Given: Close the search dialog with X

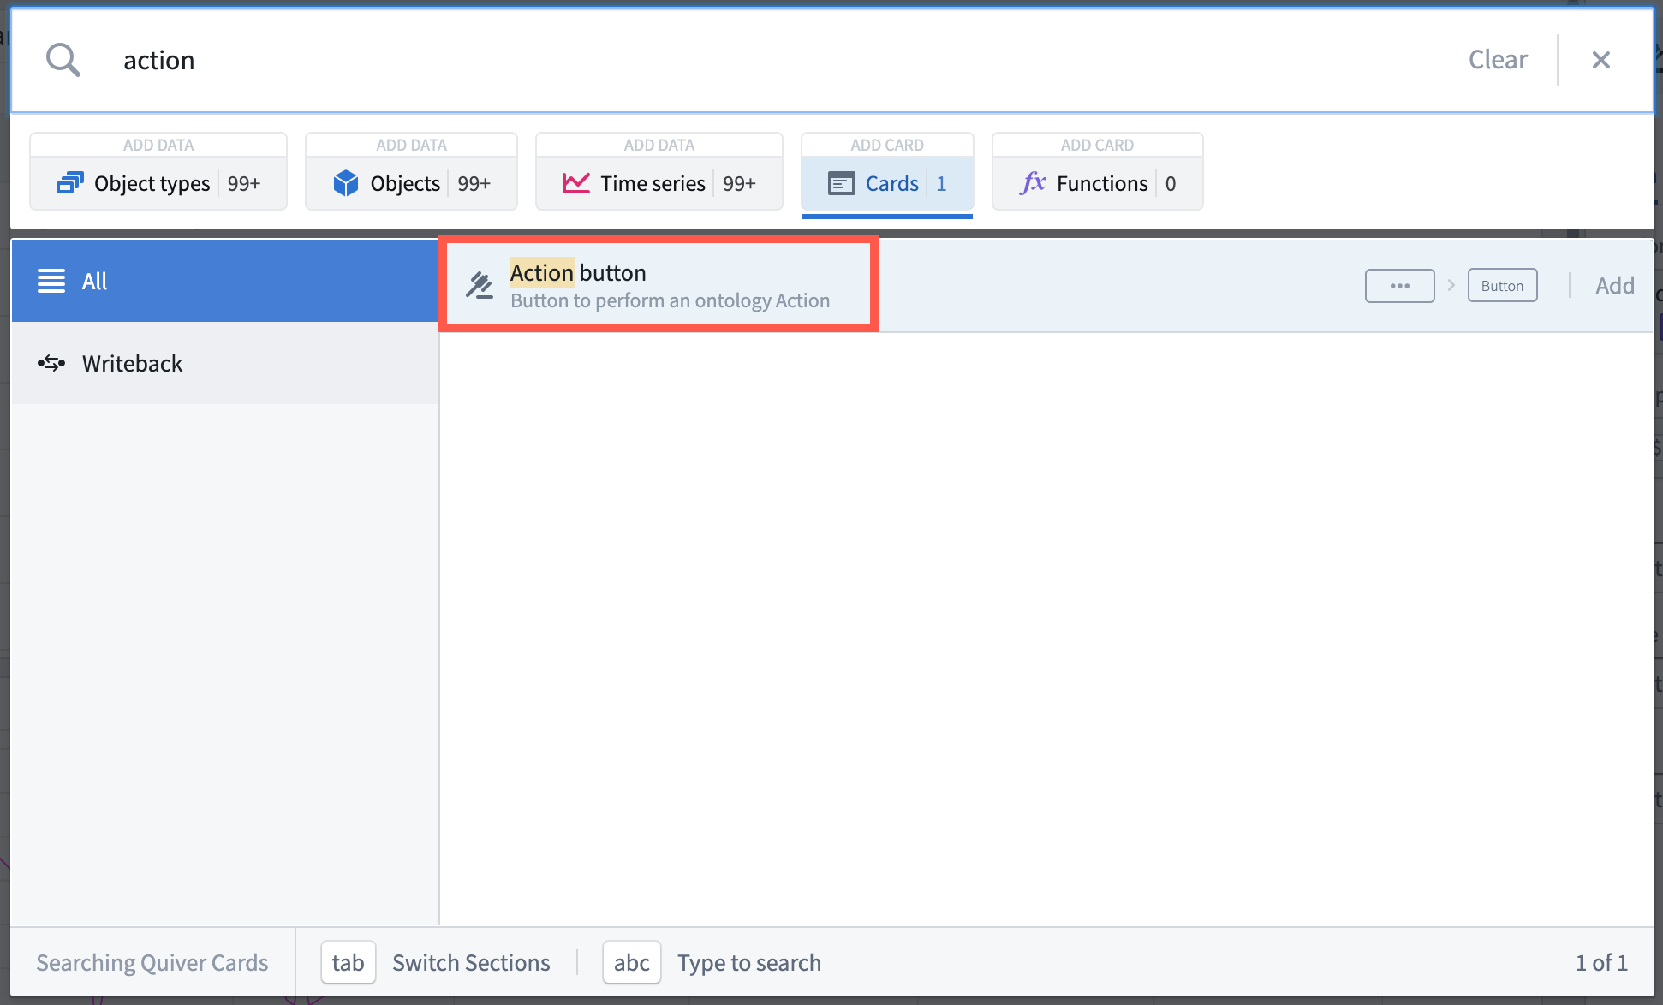Looking at the screenshot, I should click(1600, 60).
